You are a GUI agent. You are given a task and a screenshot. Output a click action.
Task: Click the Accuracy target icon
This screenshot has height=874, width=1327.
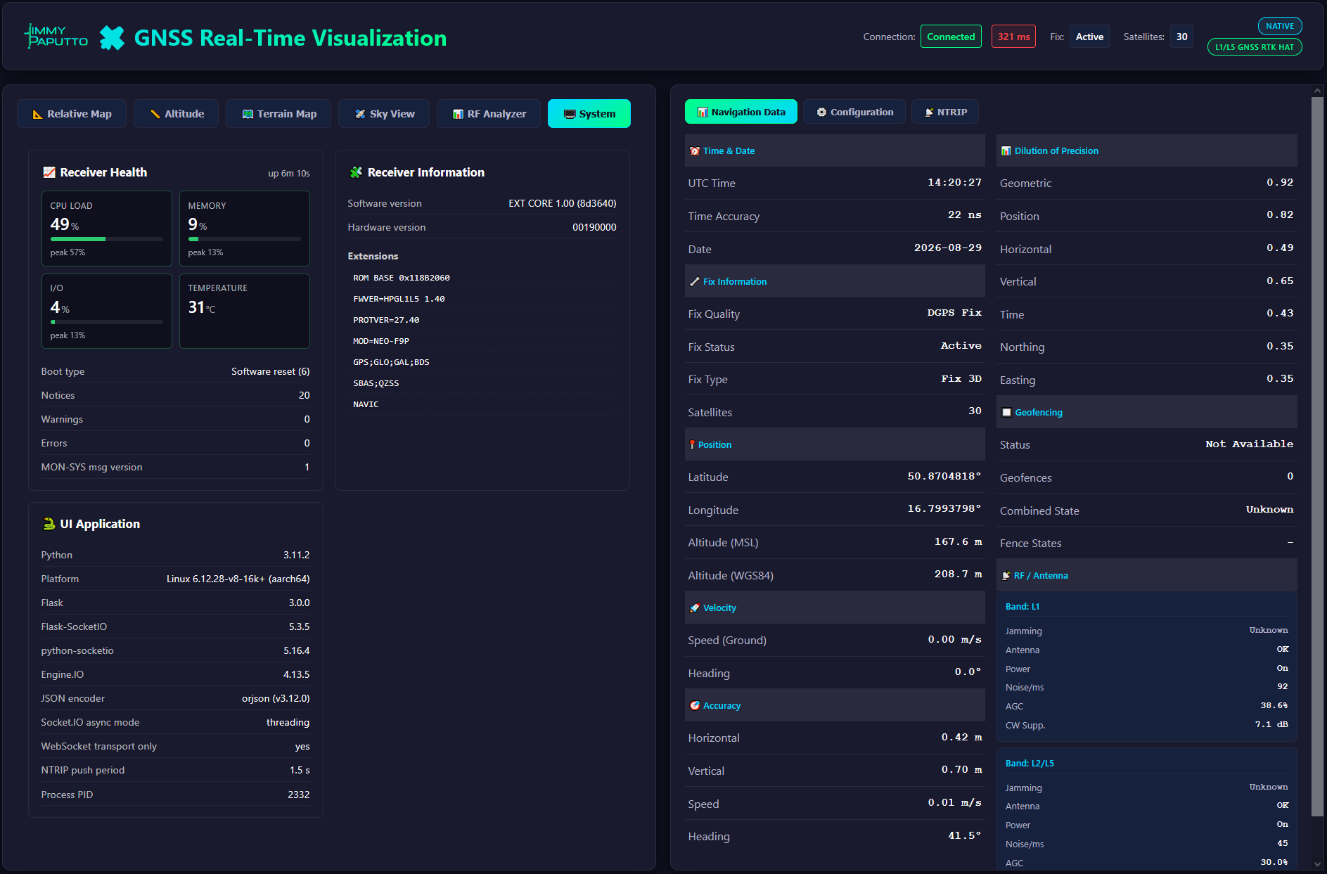pos(695,706)
